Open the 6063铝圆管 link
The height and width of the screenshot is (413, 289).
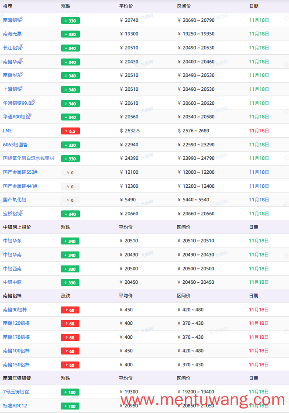pyautogui.click(x=15, y=145)
